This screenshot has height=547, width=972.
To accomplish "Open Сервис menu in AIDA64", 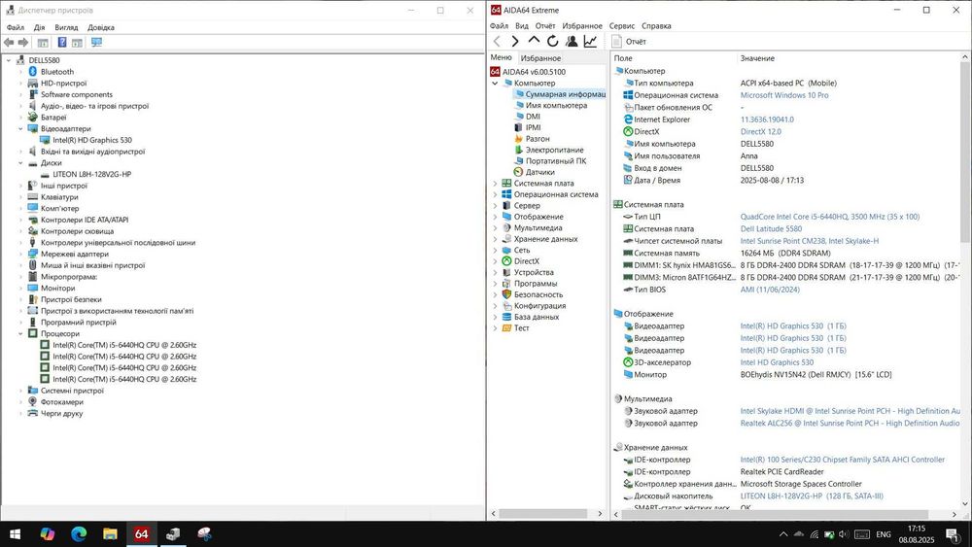I will 622,26.
